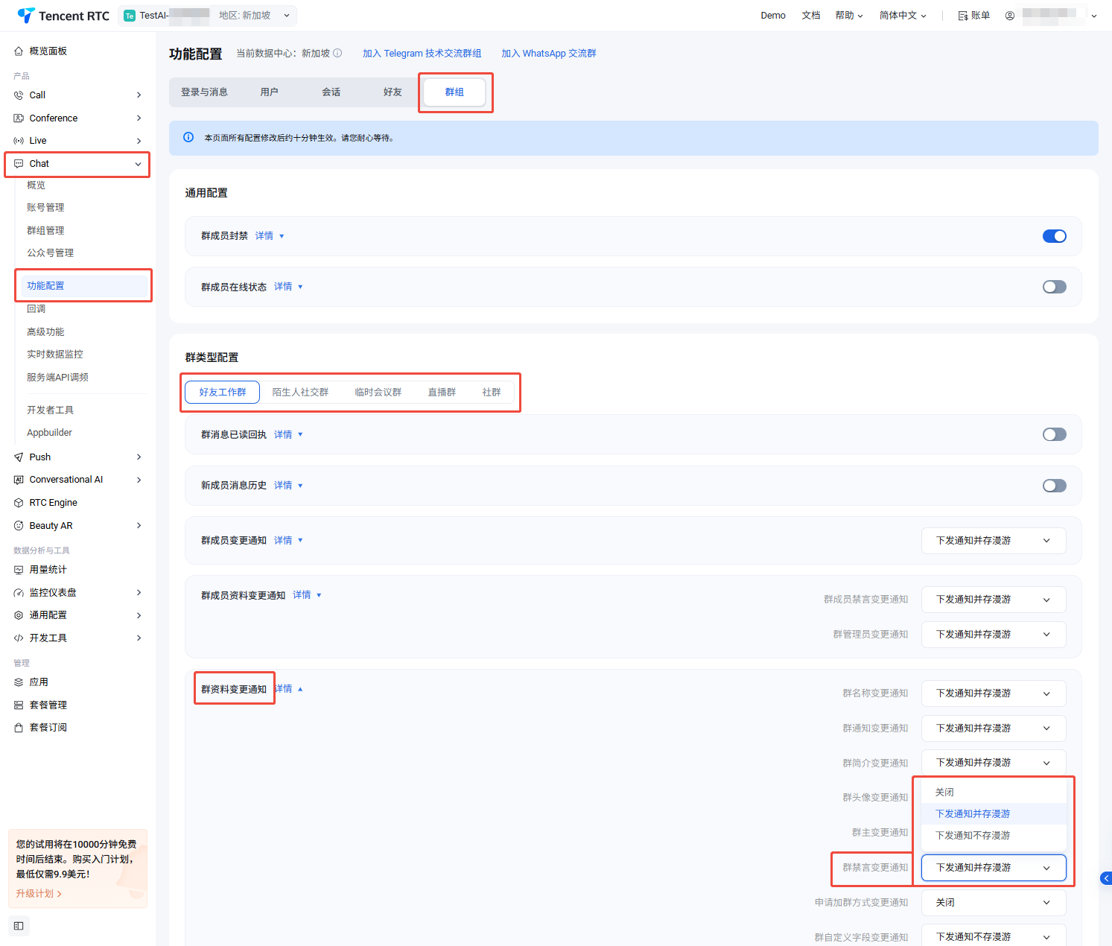Viewport: 1112px width, 946px height.
Task: Click the 监控仪表盘 gauge icon
Action: point(19,593)
